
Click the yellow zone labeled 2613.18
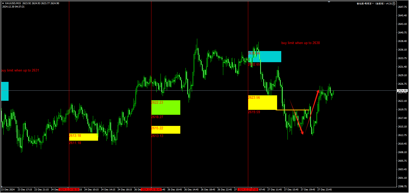click(84, 137)
